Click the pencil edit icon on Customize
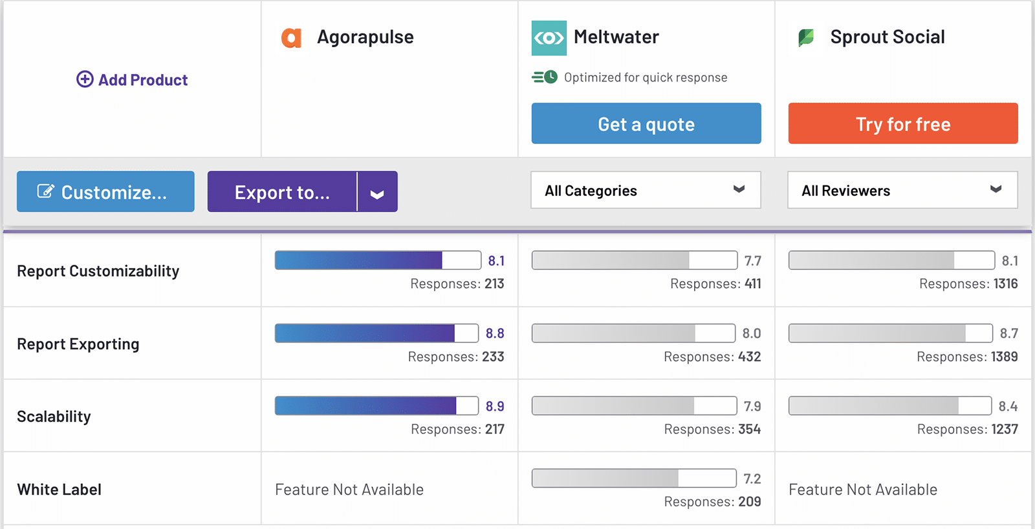 (45, 191)
